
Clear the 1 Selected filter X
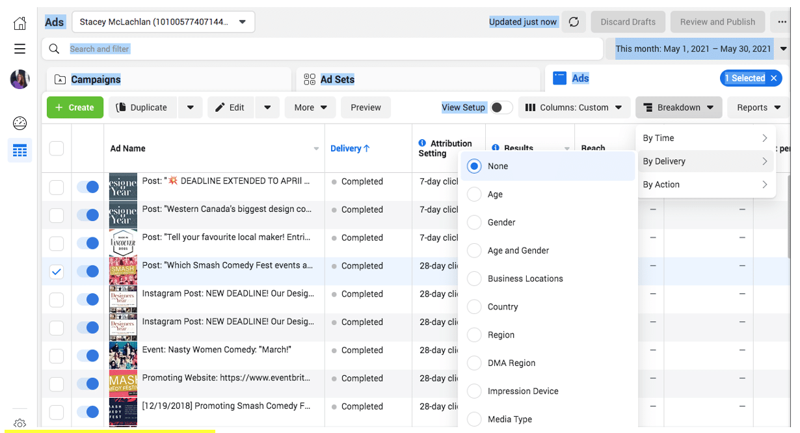pyautogui.click(x=773, y=79)
